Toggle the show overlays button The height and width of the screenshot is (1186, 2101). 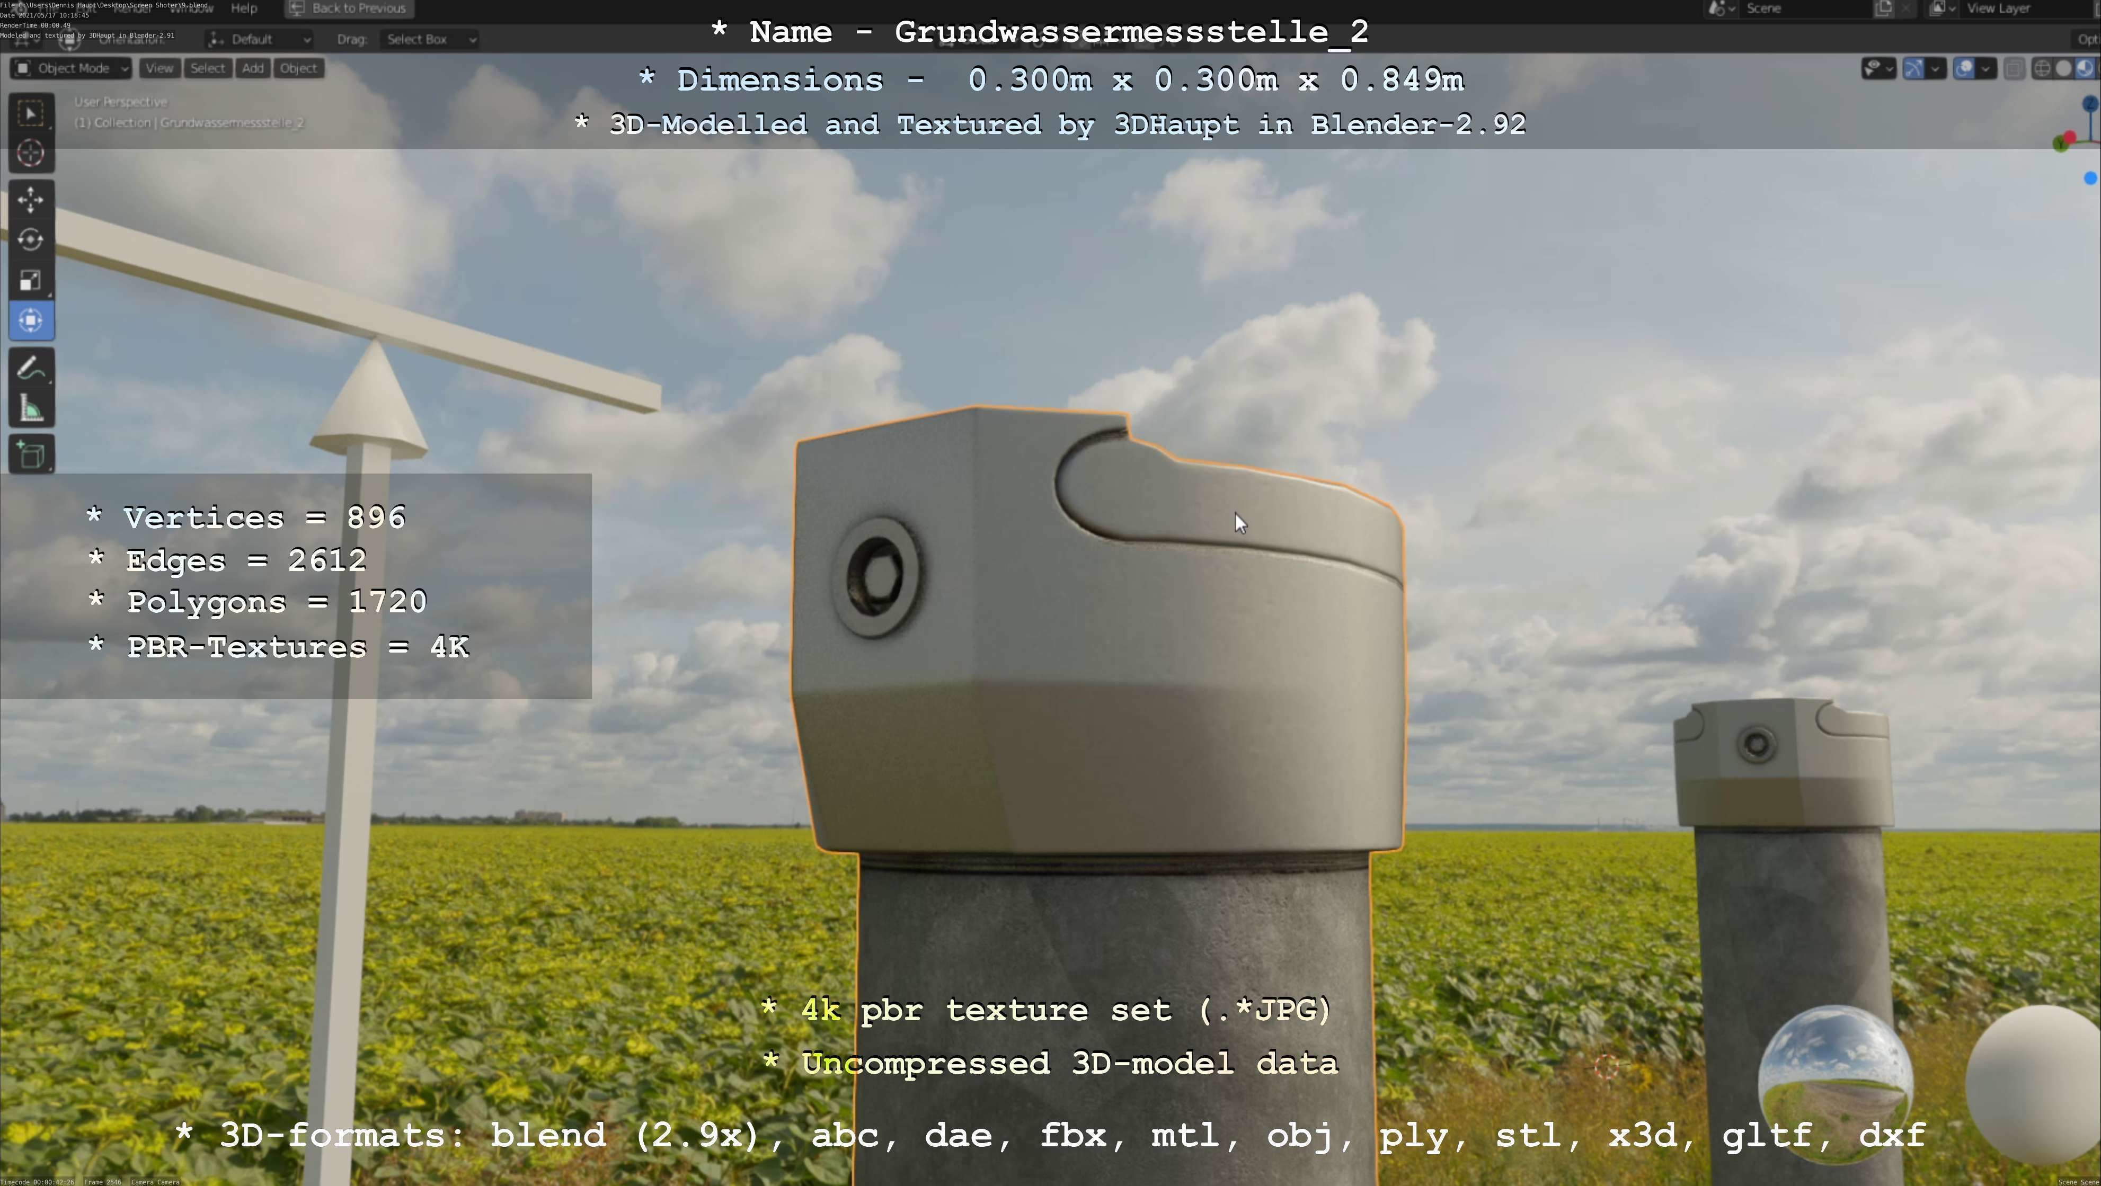point(1965,68)
